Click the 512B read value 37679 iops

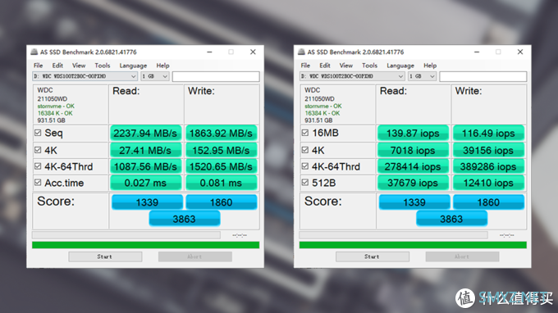[x=413, y=183]
